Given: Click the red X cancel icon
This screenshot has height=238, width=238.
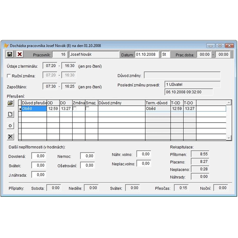Looking at the screenshot, I should coord(19,54).
